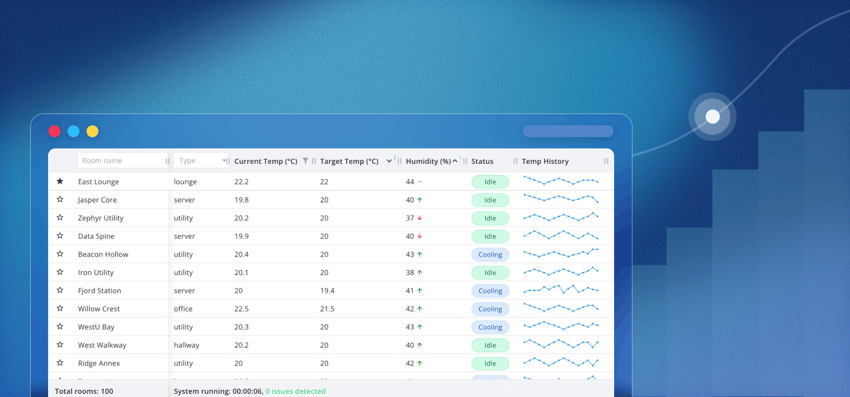This screenshot has width=850, height=397.
Task: Click the 0 issues detected link
Action: (x=295, y=391)
